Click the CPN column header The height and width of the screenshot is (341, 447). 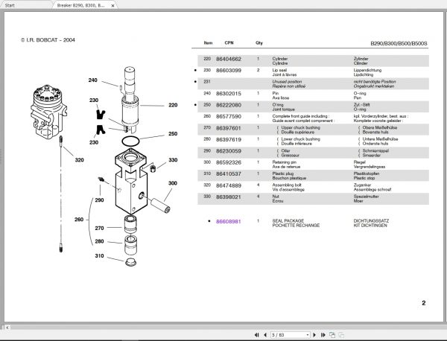point(229,42)
